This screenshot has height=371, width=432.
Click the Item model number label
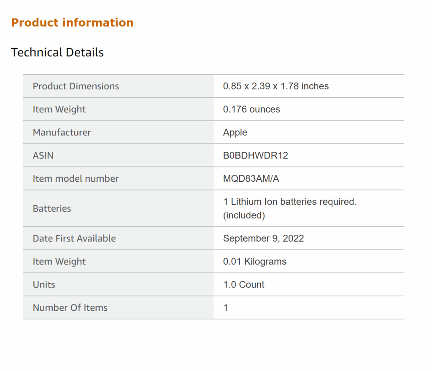click(76, 179)
